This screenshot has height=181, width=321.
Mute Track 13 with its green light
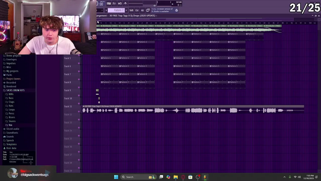[x=79, y=128]
